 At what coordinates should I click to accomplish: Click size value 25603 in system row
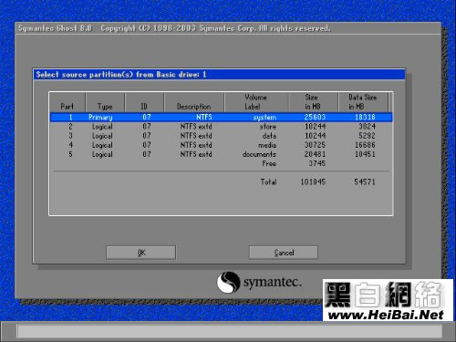[315, 118]
